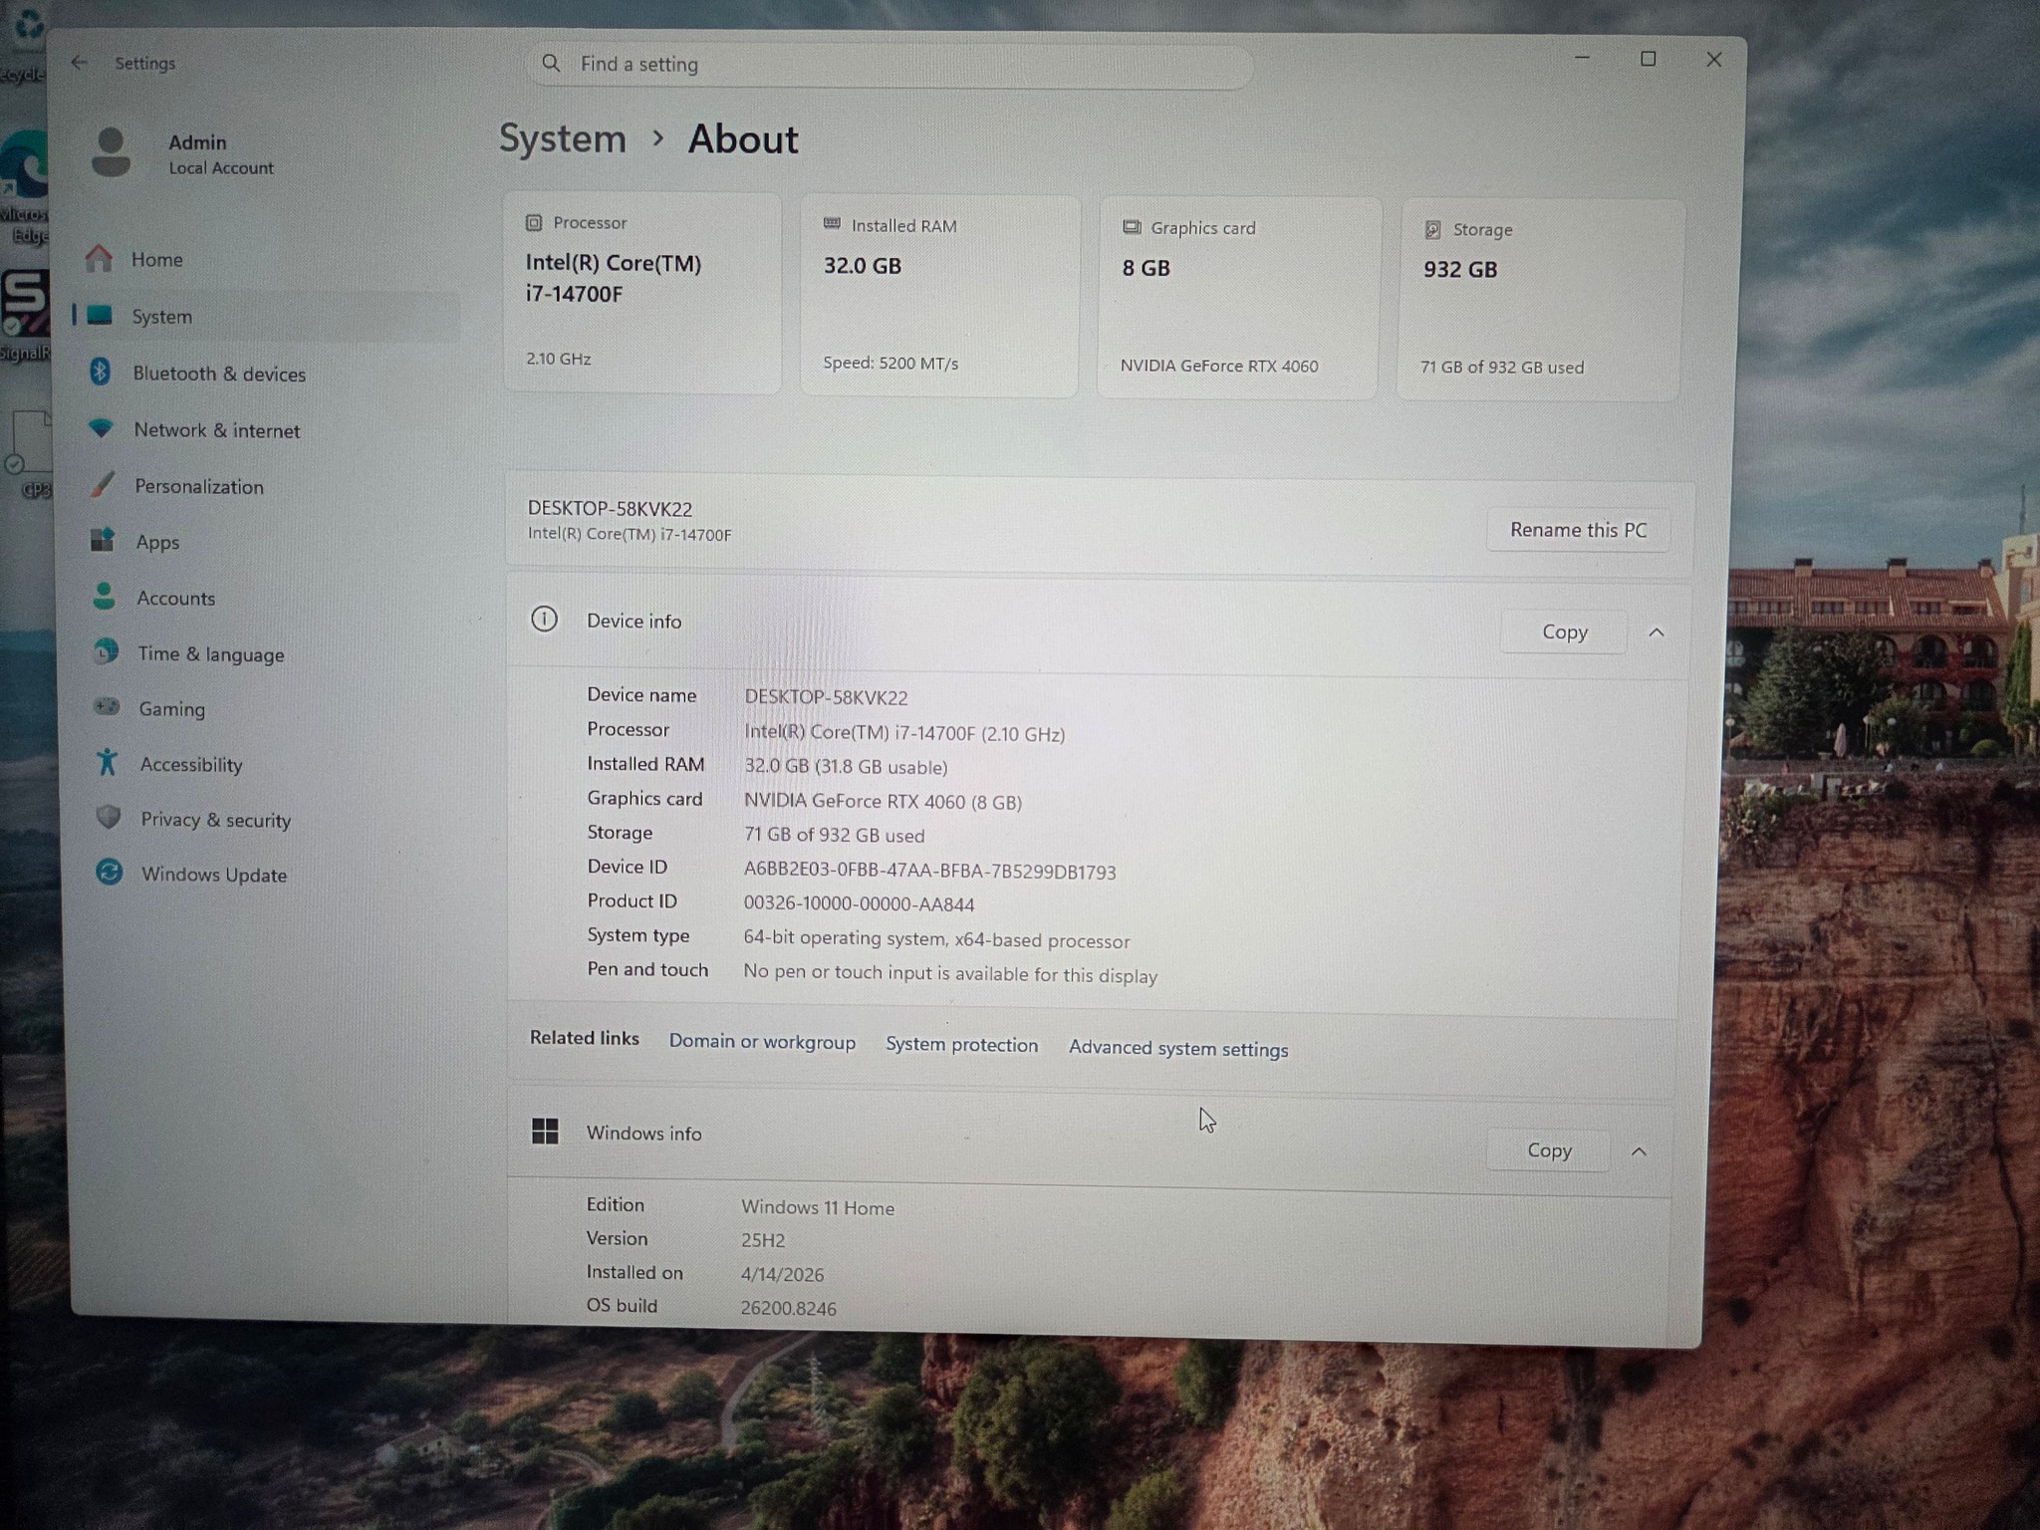
Task: Click the Network wifi icon
Action: 101,428
